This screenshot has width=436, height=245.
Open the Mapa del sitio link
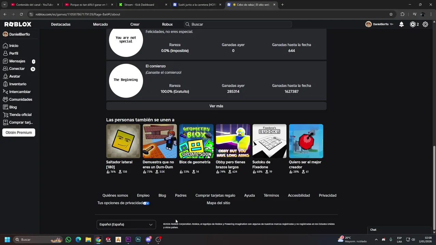[x=218, y=203]
